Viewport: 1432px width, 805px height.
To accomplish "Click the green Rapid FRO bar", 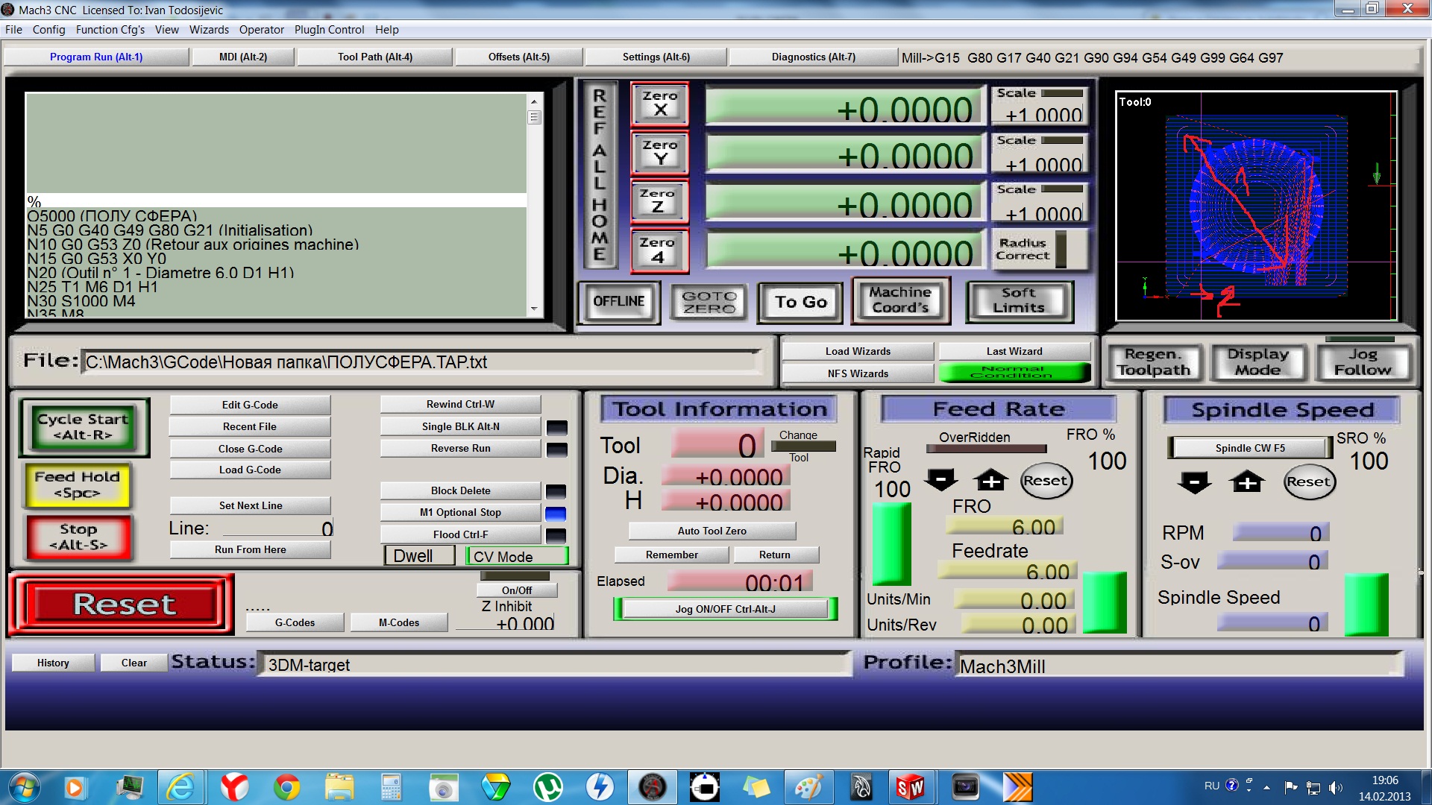I will click(891, 543).
